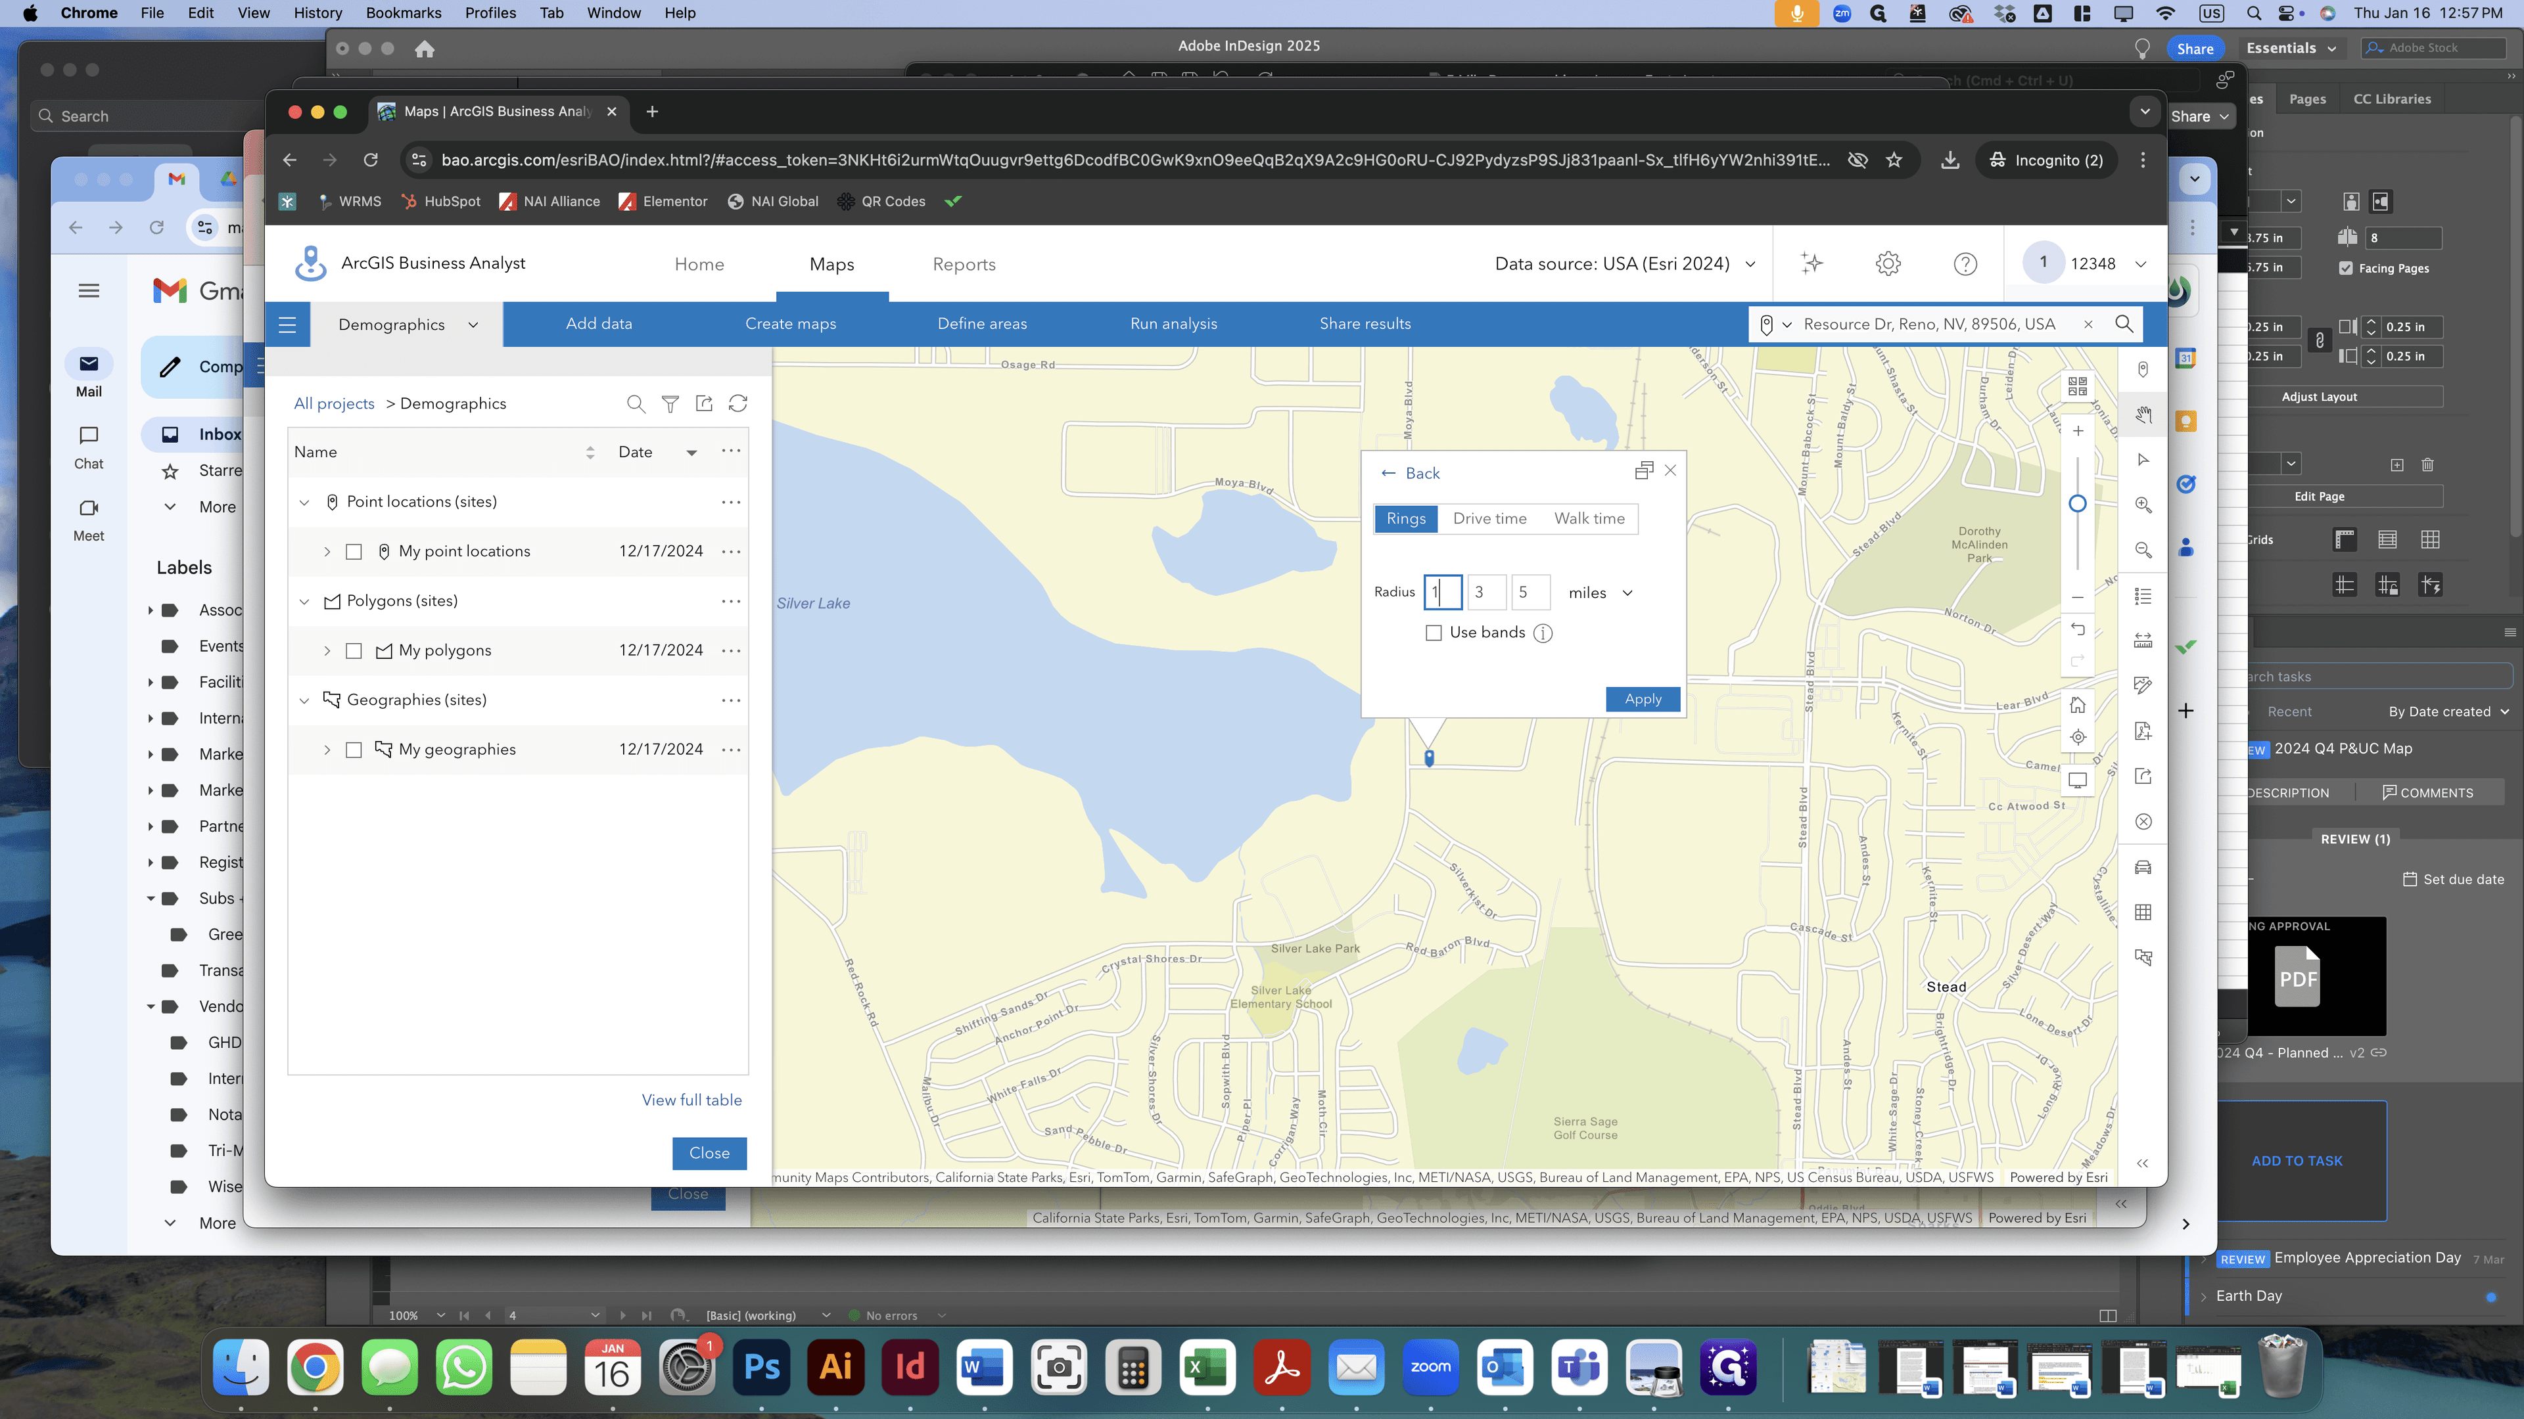Select the arrow pointer map tool
This screenshot has height=1419, width=2524.
(2143, 461)
